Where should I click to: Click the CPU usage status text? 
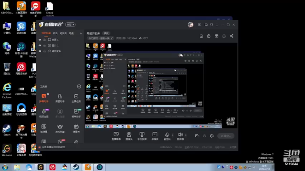pyautogui.click(x=207, y=147)
